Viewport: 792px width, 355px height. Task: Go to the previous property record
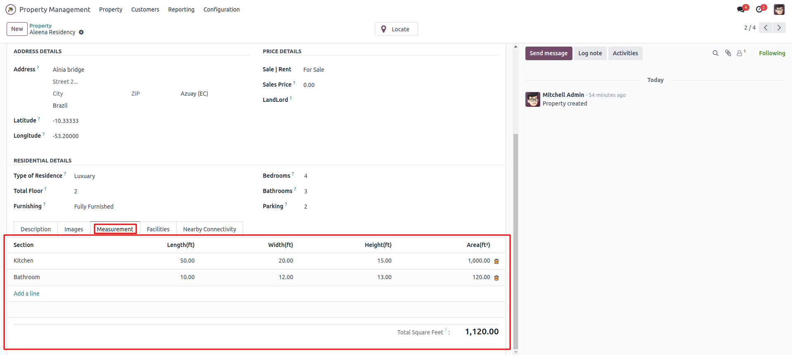766,28
